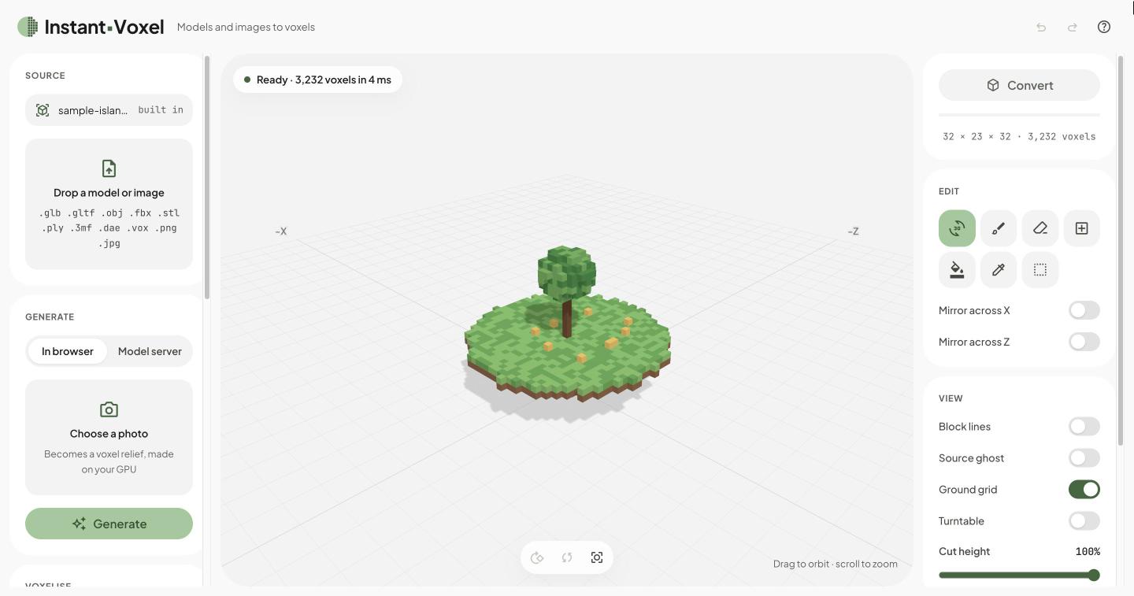Image resolution: width=1134 pixels, height=596 pixels.
Task: Open the help question mark icon
Action: [1104, 27]
